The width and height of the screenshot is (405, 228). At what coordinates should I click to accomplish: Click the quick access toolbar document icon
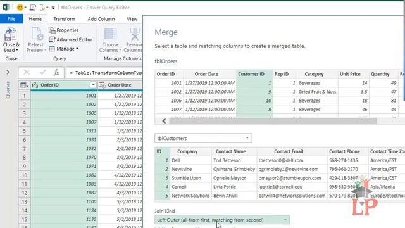click(x=32, y=8)
